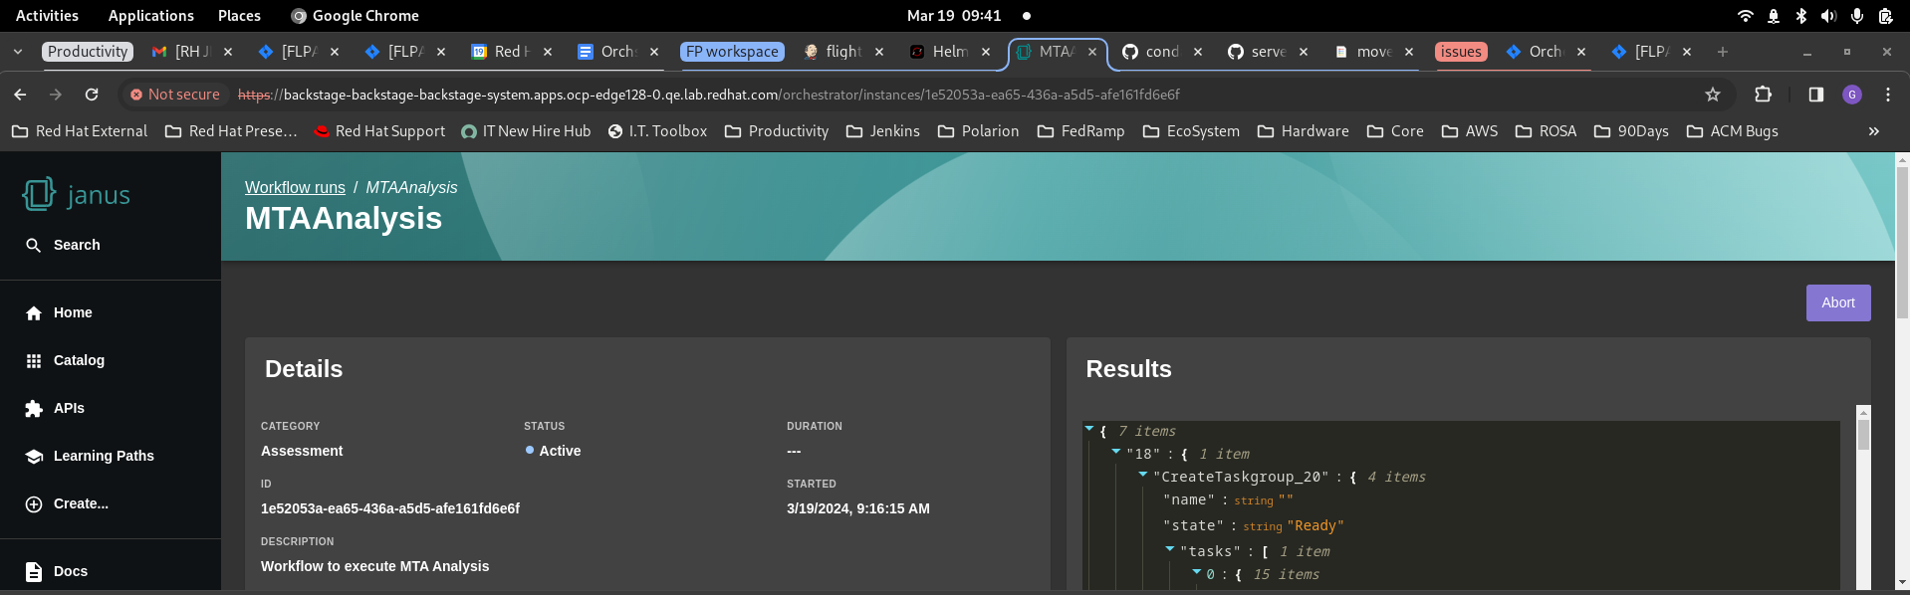Abort the workflow run
The height and width of the screenshot is (595, 1910).
[1837, 303]
